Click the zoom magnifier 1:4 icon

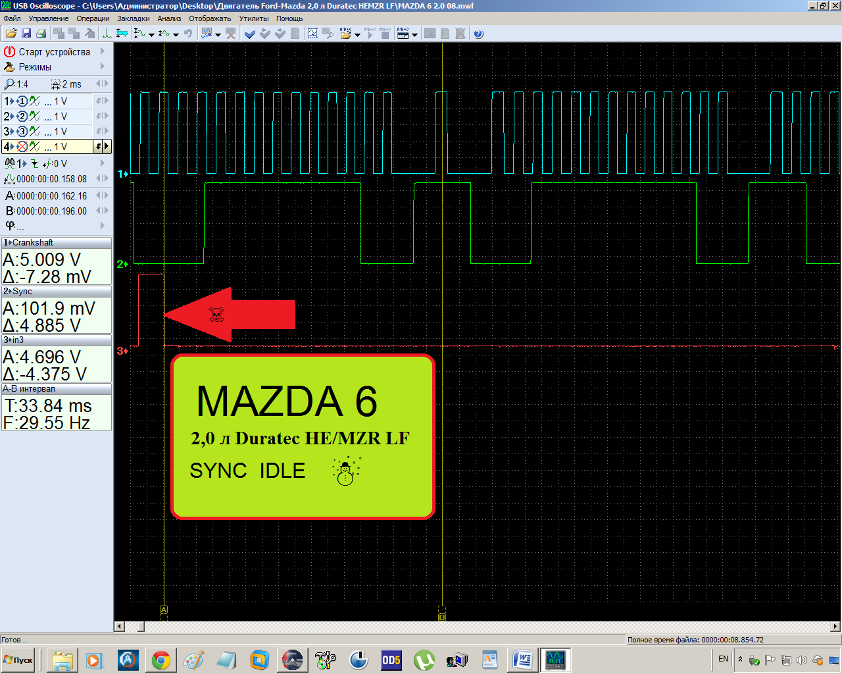tap(9, 84)
